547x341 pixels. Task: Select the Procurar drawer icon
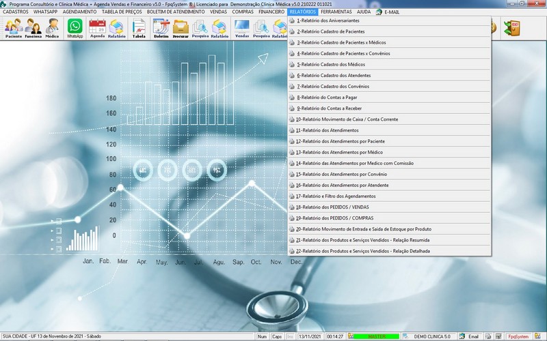(181, 28)
